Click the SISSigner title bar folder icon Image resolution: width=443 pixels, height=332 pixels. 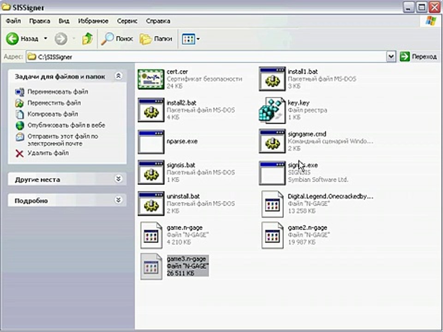pos(6,7)
